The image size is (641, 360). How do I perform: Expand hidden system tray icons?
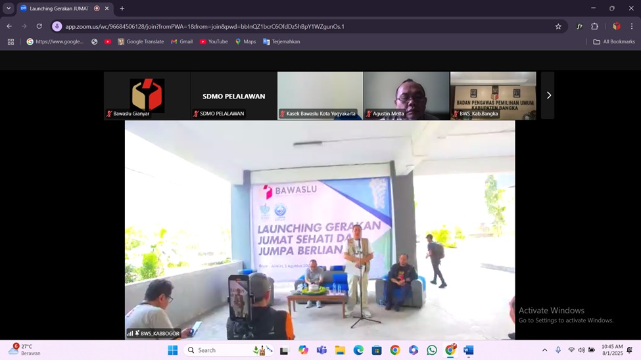pos(544,350)
